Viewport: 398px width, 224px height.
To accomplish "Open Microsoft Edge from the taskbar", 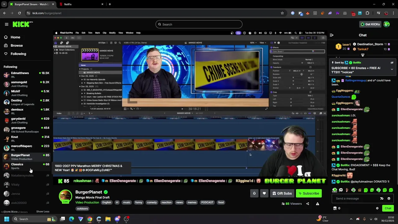I will [72, 219].
